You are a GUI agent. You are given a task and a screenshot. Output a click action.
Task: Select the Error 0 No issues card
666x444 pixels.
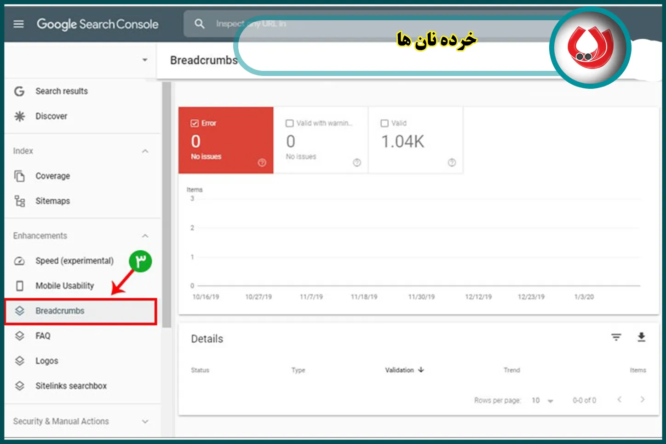tap(226, 140)
